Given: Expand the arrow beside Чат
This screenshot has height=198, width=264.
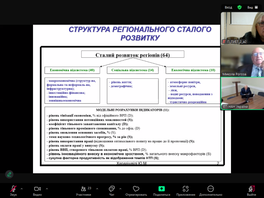Looking at the screenshot, I should click(x=120, y=189).
